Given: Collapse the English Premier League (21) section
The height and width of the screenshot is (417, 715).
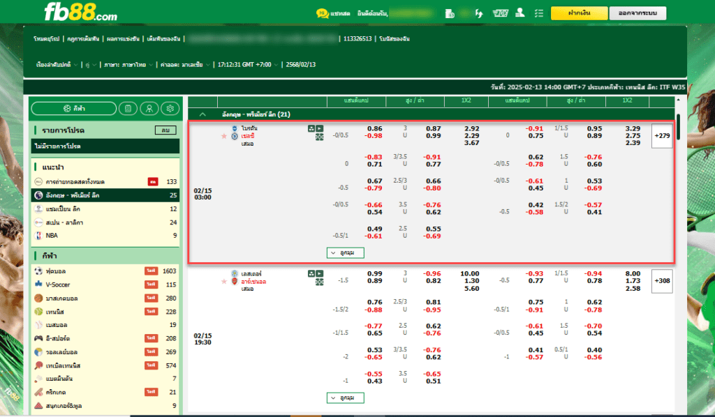Looking at the screenshot, I should tap(202, 114).
